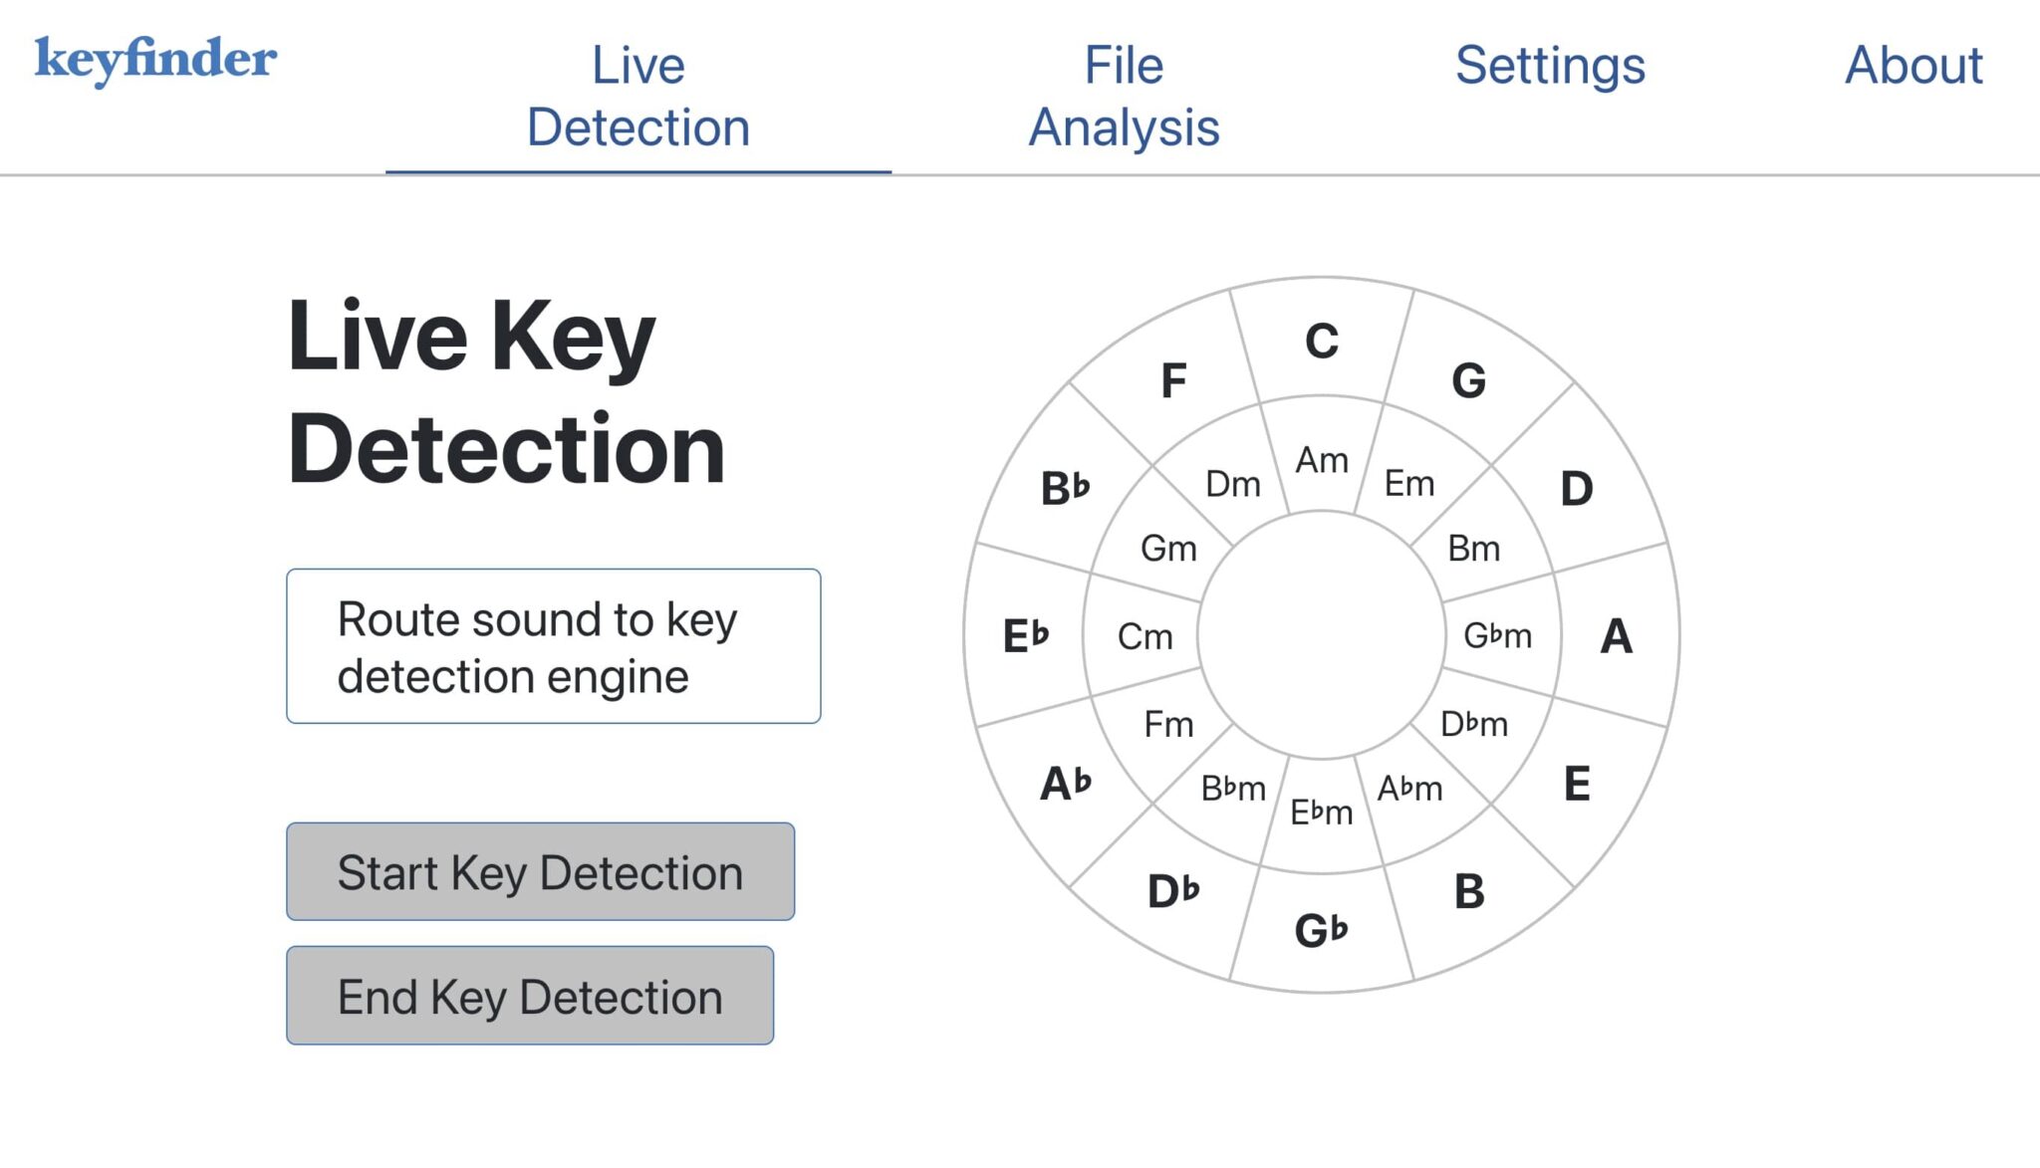Select the Ebm wedge at the inner bottom

click(x=1320, y=812)
